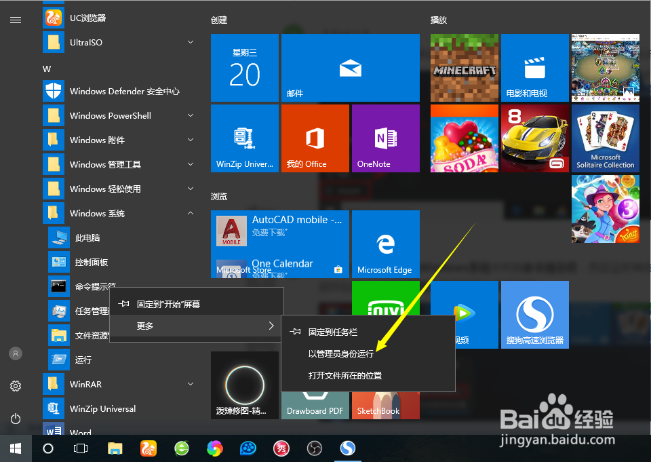Choose 固定到任务栏 in submenu
The width and height of the screenshot is (651, 462).
pos(368,332)
